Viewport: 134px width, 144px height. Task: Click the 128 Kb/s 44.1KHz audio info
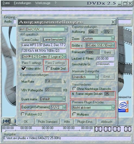tap(44, 51)
